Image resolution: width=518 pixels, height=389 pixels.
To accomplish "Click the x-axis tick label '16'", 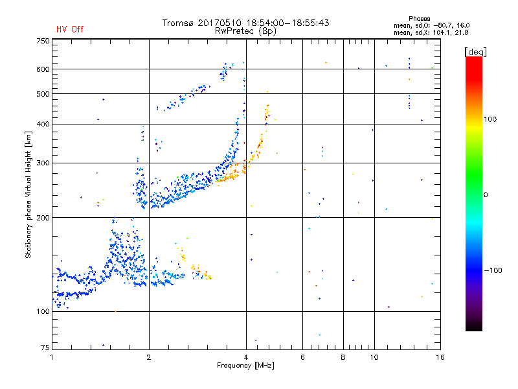I will pos(440,357).
